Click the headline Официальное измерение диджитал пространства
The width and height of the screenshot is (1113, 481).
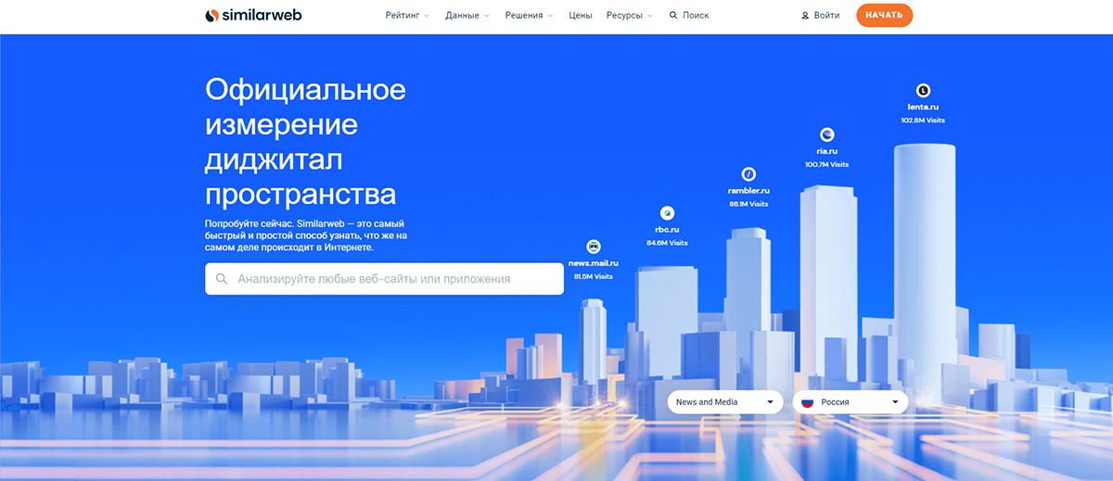point(306,142)
